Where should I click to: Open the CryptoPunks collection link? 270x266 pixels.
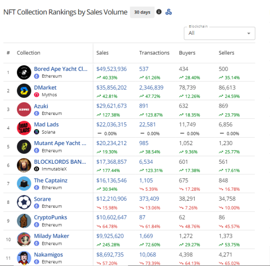[x=51, y=217]
